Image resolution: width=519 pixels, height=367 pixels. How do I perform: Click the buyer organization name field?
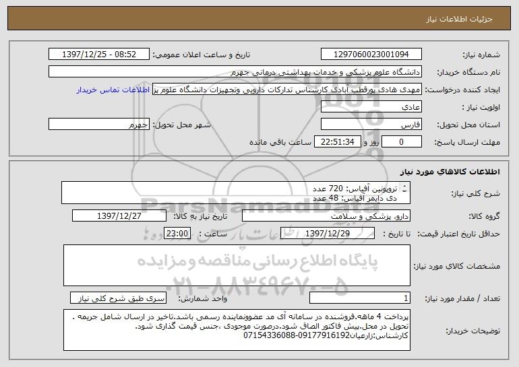point(235,72)
